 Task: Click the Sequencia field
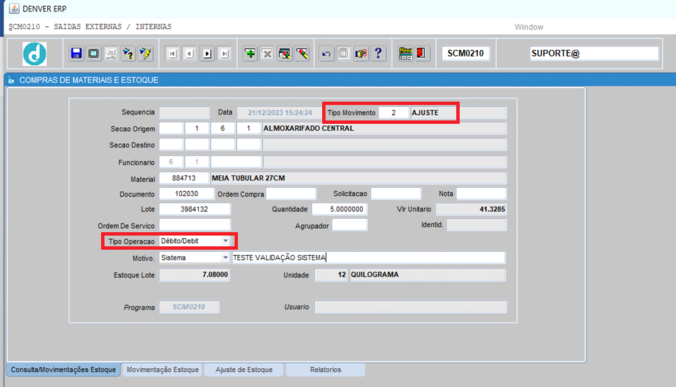[x=184, y=112]
